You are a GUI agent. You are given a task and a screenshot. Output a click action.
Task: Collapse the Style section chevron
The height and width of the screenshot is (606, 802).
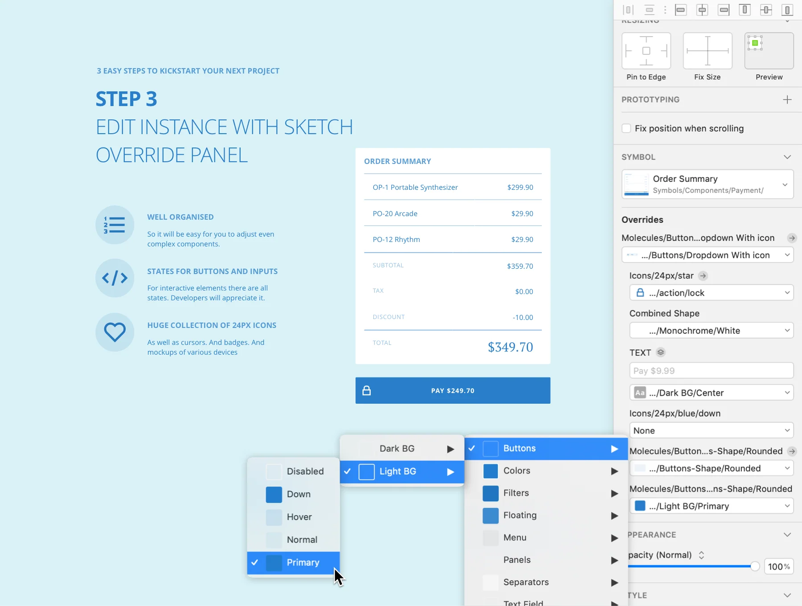[x=787, y=595]
